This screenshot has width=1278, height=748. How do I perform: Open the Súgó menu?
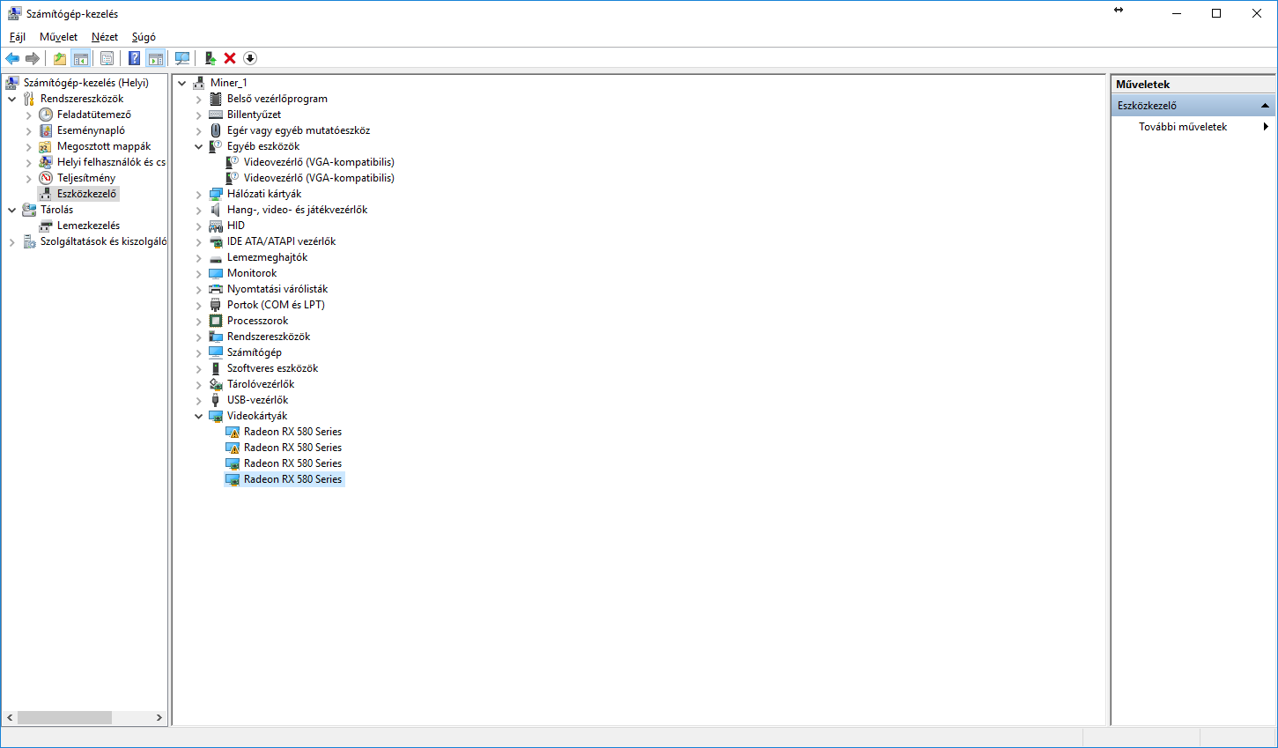point(144,37)
